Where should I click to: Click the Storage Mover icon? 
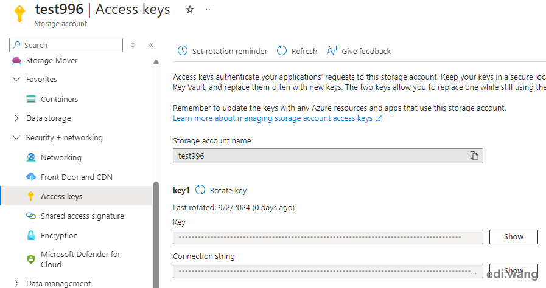tap(16, 60)
